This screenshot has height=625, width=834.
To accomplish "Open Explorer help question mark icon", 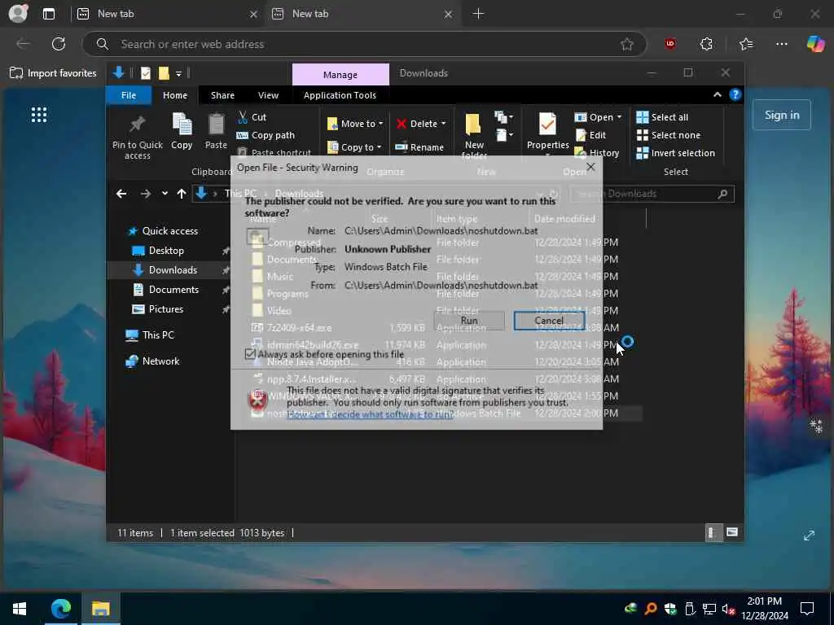I will [x=735, y=94].
